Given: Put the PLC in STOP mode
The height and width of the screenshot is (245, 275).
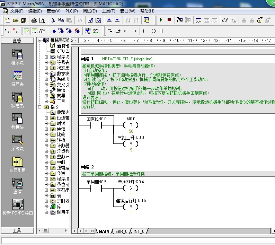Looking at the screenshot, I should point(169,20).
